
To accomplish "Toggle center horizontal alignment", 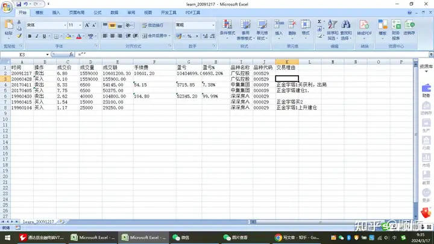I will pyautogui.click(x=112, y=36).
